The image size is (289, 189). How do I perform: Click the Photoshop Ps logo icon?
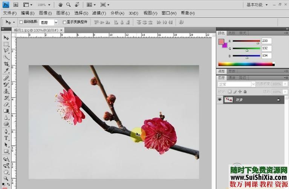[x=6, y=5]
